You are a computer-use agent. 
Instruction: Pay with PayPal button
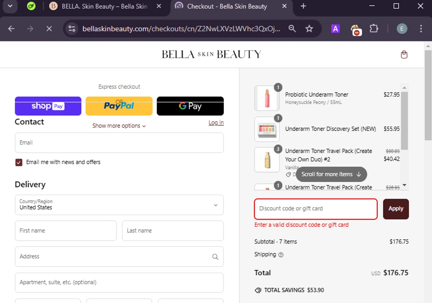pyautogui.click(x=119, y=106)
